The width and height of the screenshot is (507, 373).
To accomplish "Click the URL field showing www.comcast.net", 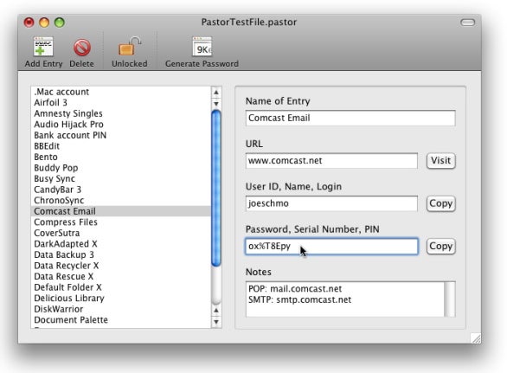I will 331,161.
